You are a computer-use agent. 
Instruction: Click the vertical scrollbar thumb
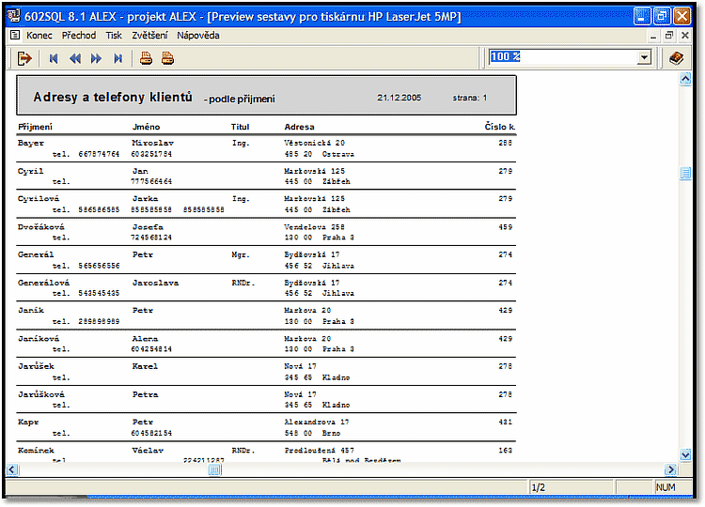click(685, 174)
